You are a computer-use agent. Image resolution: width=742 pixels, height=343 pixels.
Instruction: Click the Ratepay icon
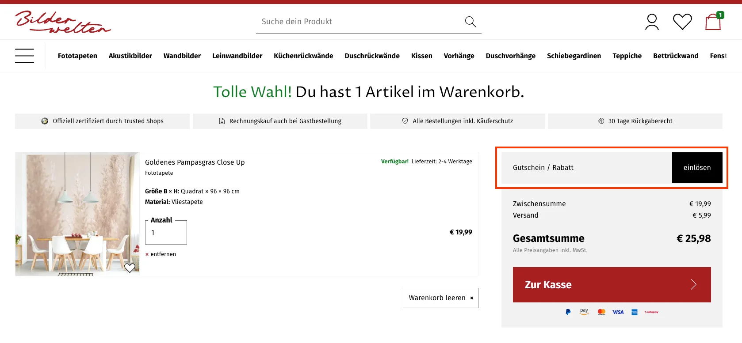pyautogui.click(x=651, y=312)
